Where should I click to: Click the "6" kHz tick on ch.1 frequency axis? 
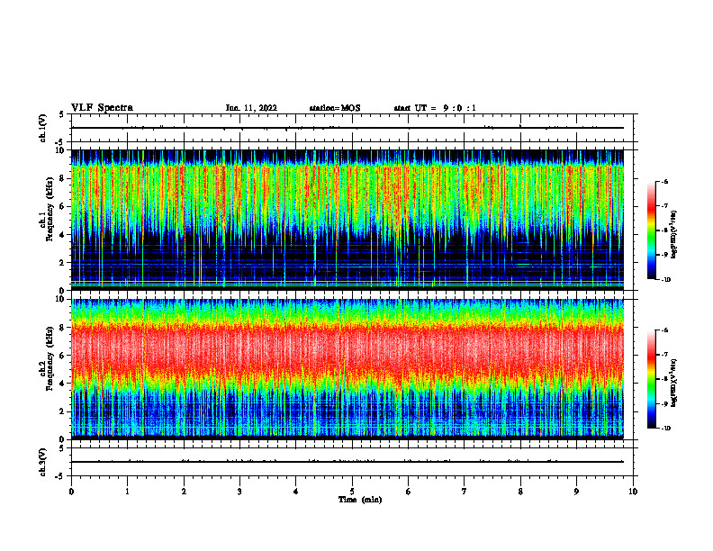[62, 206]
